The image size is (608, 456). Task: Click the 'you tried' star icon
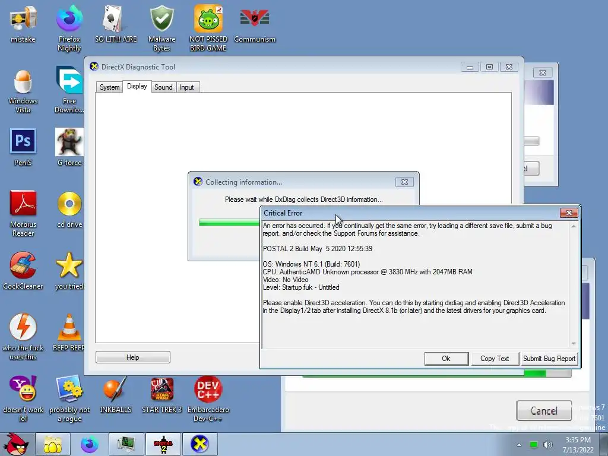click(69, 271)
